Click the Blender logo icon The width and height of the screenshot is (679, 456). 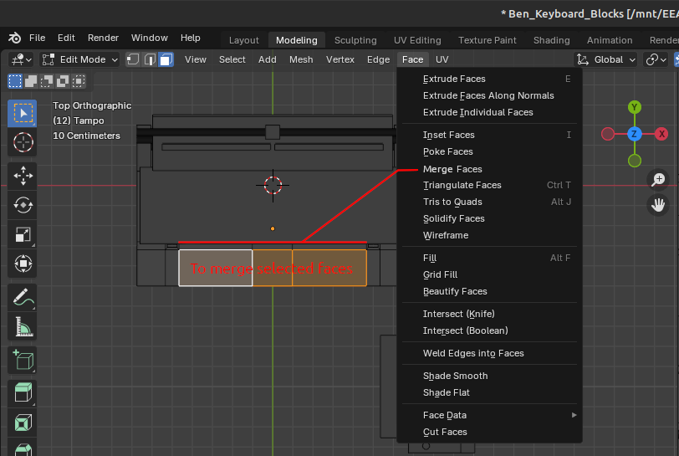point(14,38)
